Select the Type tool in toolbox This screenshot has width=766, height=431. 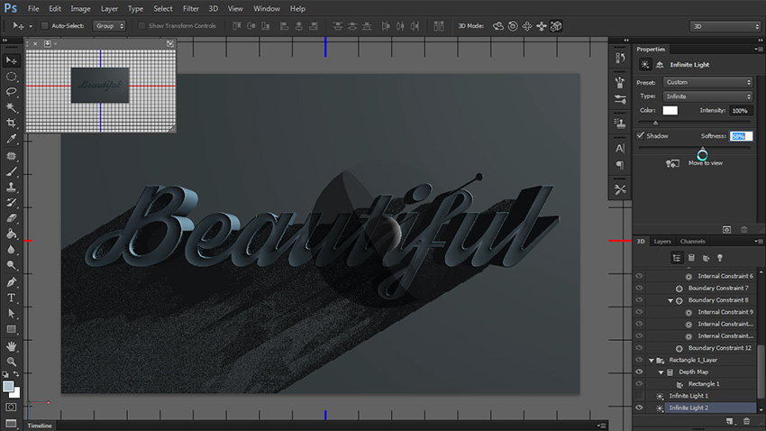(x=11, y=297)
